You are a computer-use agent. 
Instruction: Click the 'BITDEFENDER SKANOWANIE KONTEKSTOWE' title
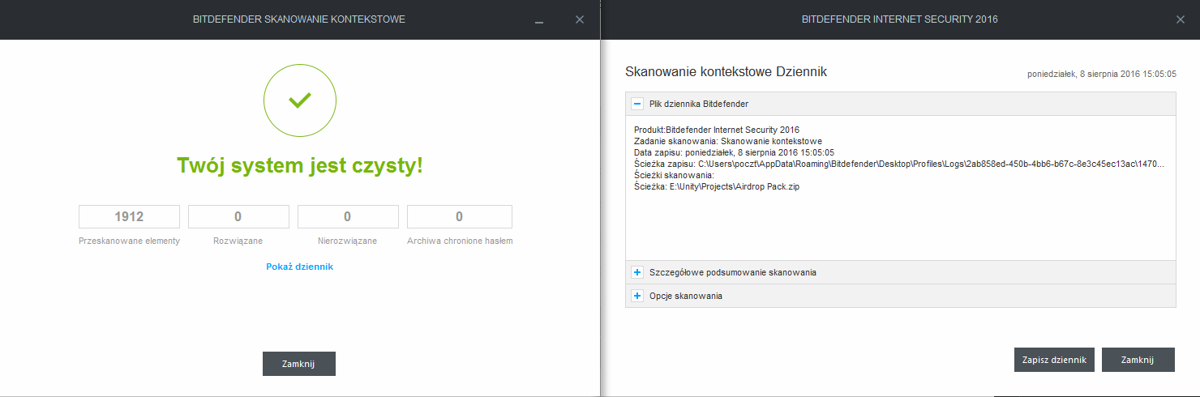click(x=299, y=19)
